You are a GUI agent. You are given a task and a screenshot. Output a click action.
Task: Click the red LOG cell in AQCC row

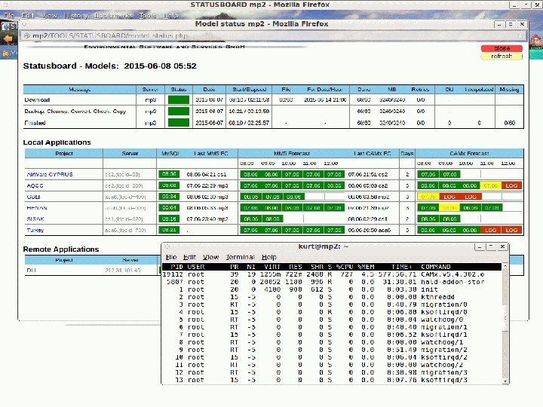pos(511,185)
